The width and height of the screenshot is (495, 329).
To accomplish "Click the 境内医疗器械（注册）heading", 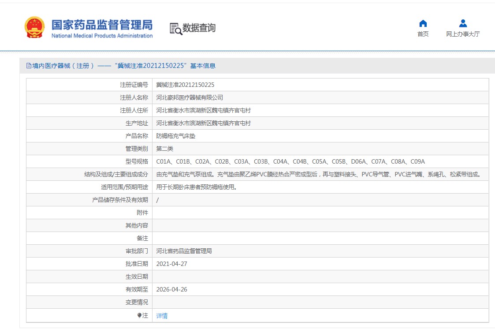I will (x=63, y=66).
